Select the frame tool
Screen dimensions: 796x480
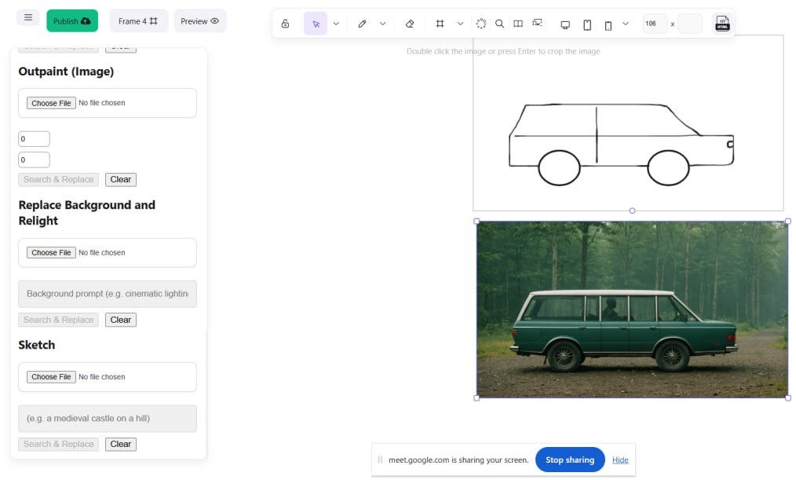click(440, 24)
